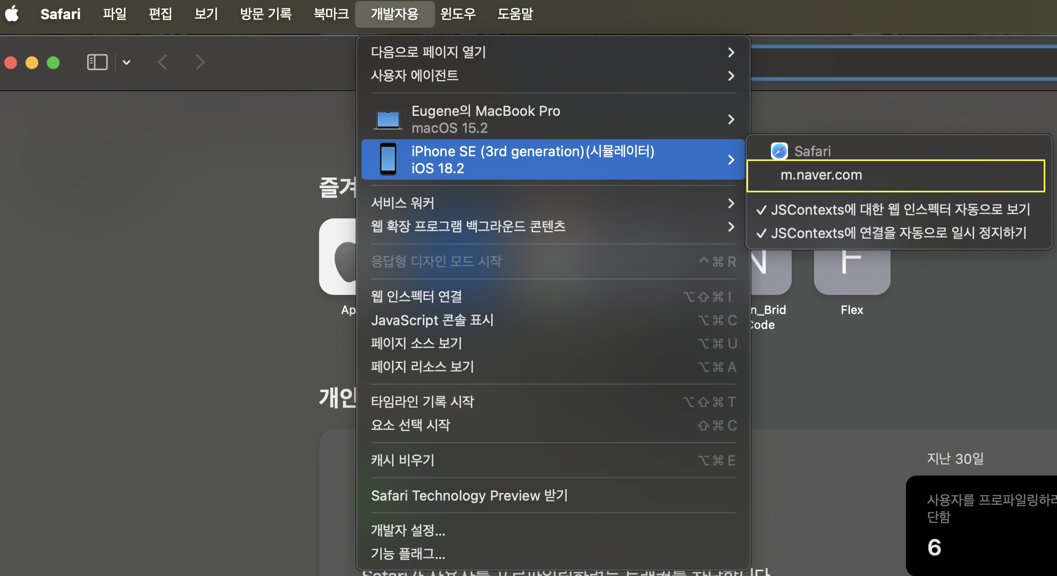Click the MacBook Pro device icon
The height and width of the screenshot is (576, 1057).
388,120
